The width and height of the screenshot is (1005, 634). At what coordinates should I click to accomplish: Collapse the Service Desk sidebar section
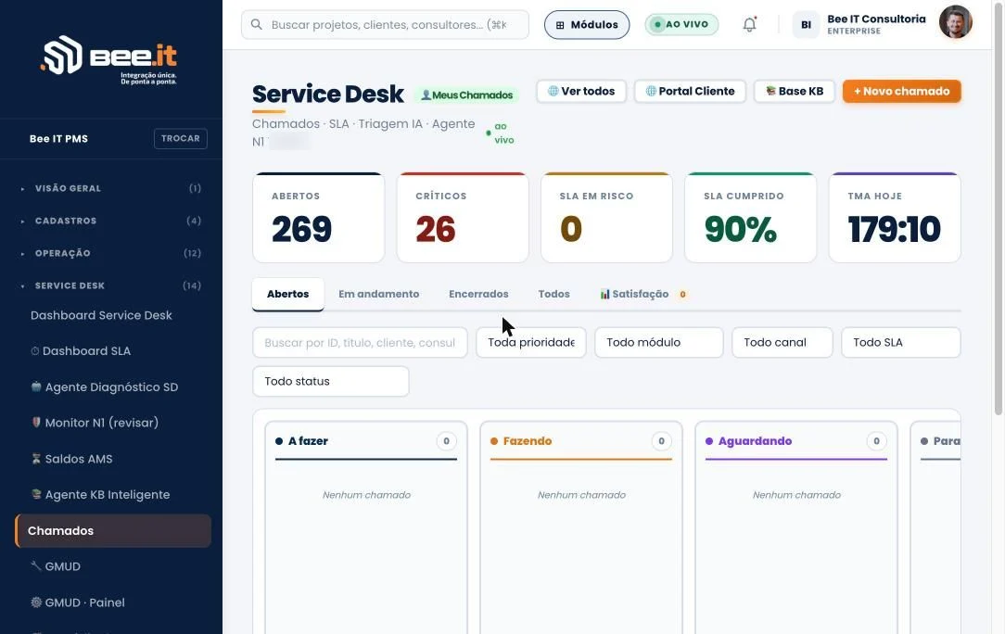[111, 285]
